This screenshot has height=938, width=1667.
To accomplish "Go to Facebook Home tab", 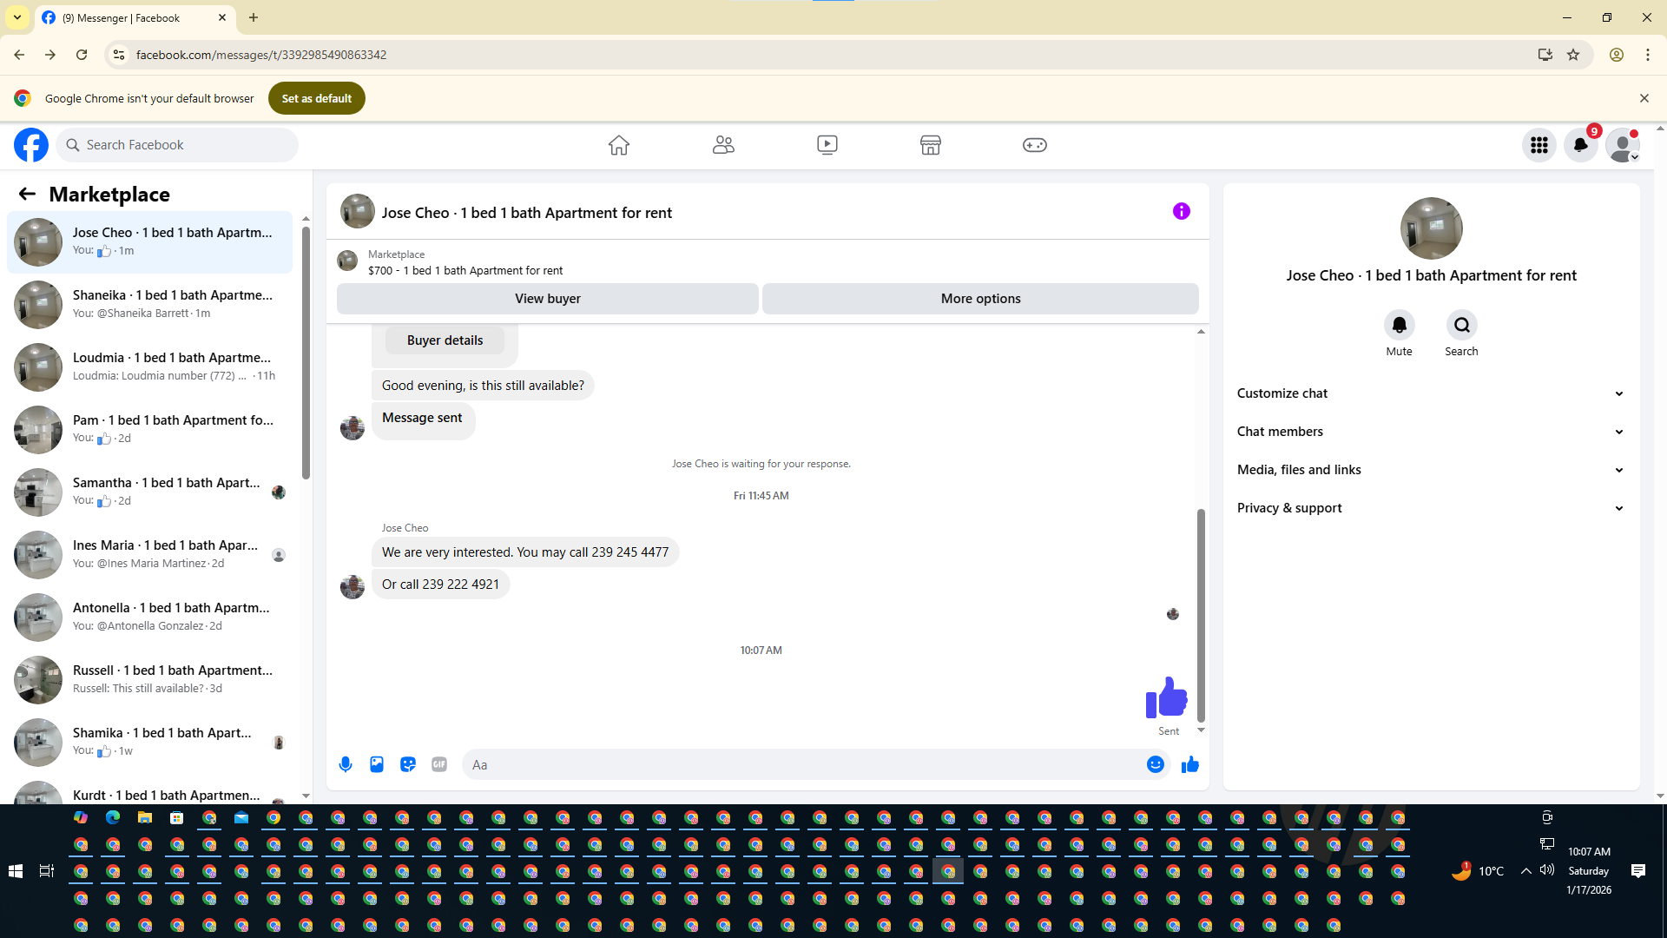I will [618, 145].
